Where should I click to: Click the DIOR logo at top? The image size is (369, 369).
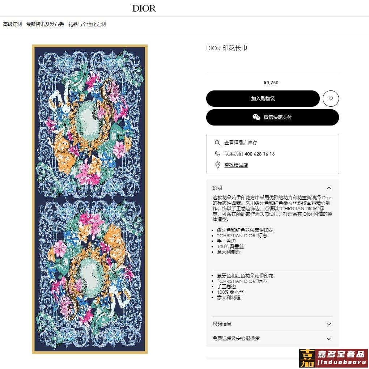tap(144, 8)
